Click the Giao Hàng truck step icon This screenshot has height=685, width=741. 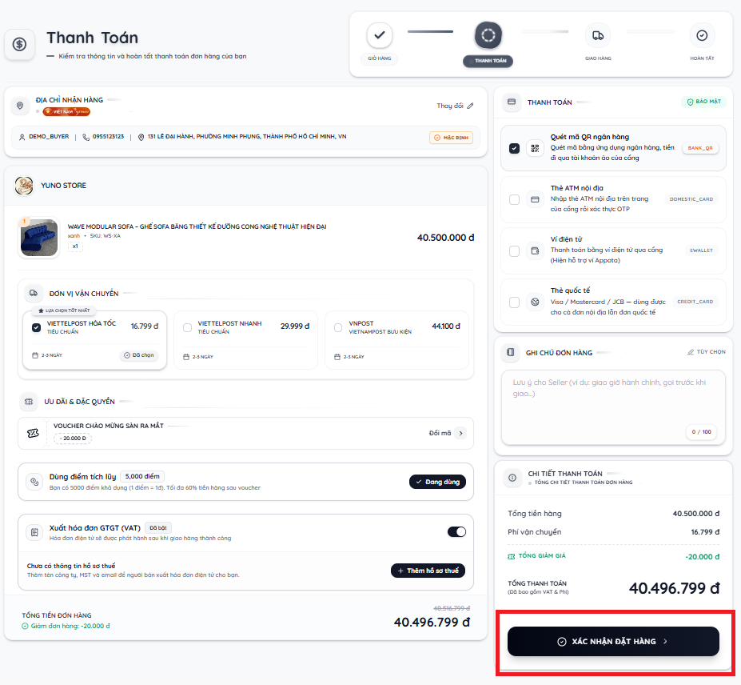pyautogui.click(x=598, y=35)
